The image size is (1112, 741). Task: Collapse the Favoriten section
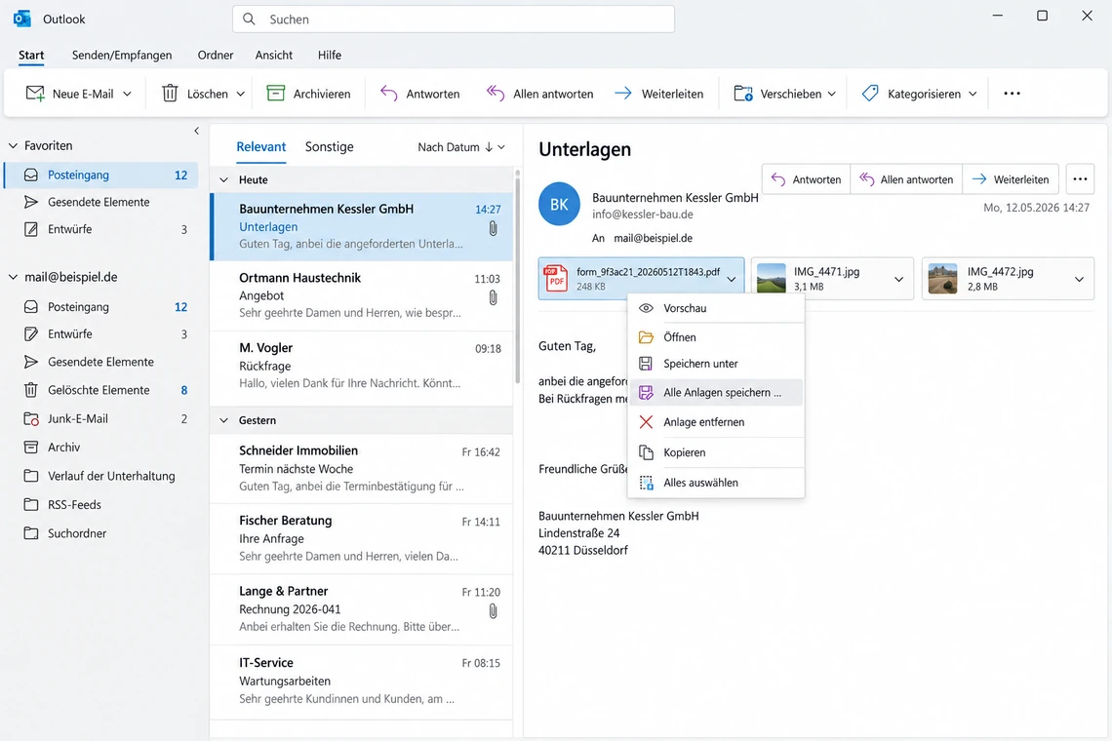(x=13, y=145)
